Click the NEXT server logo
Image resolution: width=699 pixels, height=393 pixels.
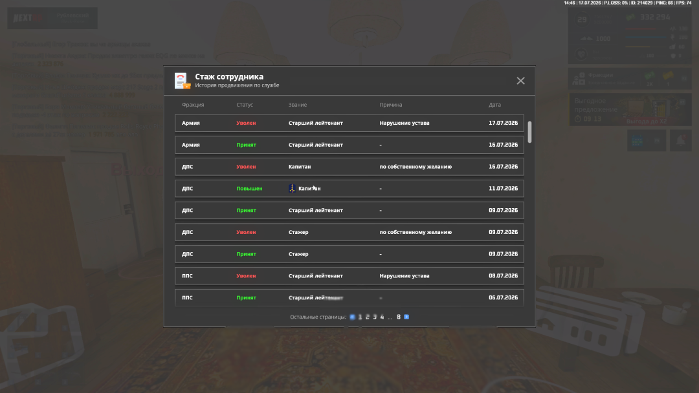[28, 18]
